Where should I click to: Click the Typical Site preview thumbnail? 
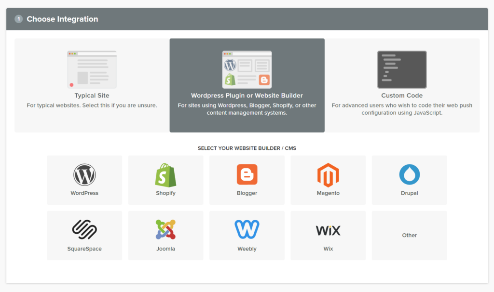pyautogui.click(x=92, y=69)
